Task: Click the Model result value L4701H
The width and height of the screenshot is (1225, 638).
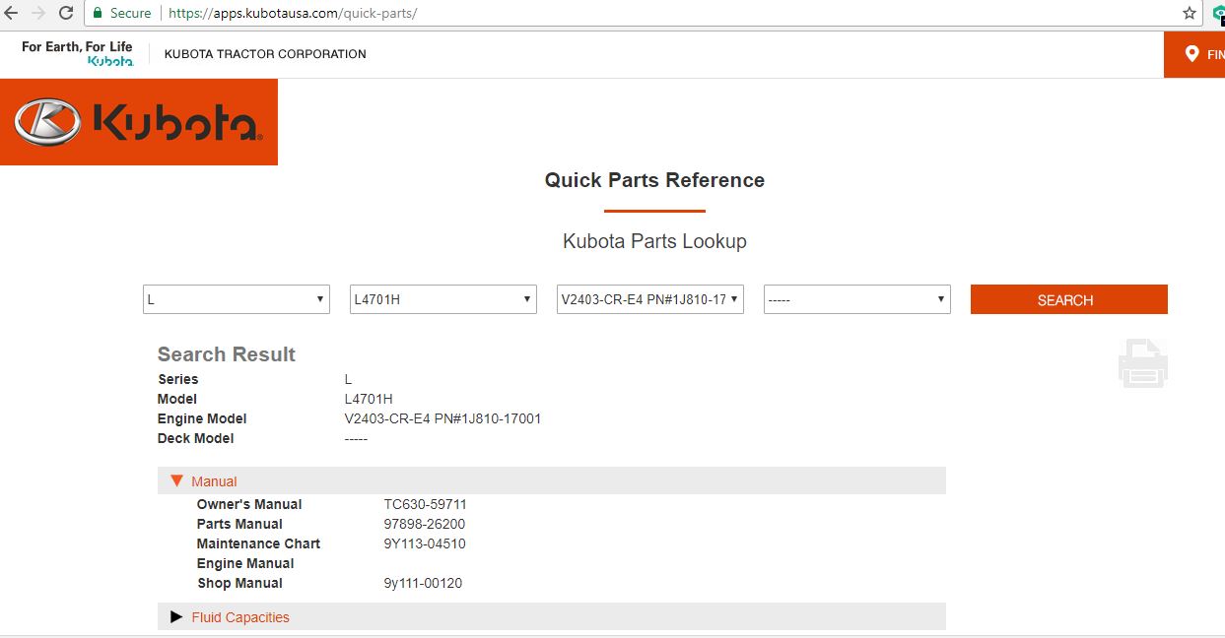Action: tap(369, 399)
